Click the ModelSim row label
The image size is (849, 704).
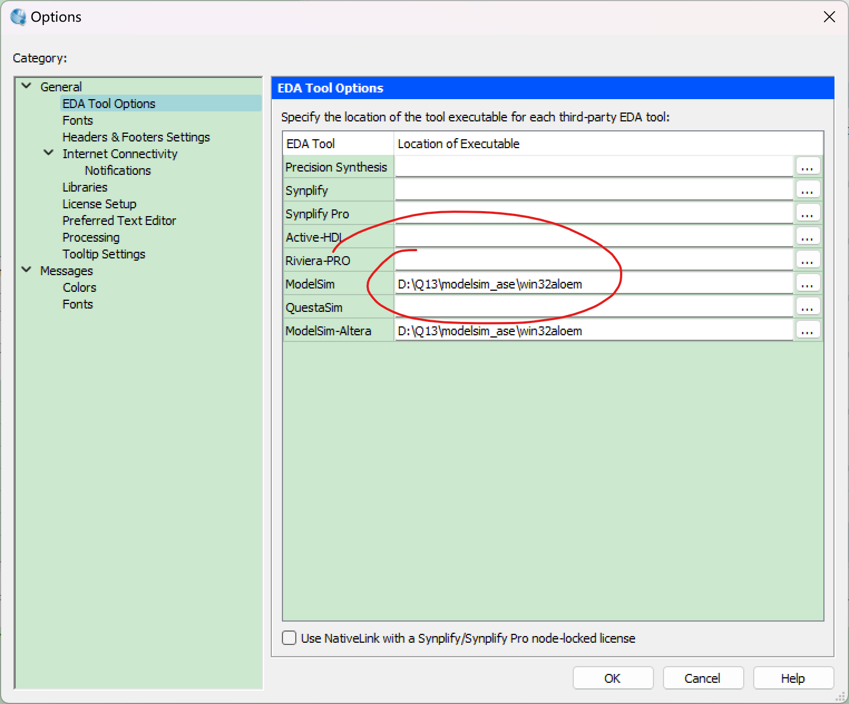[x=310, y=284]
